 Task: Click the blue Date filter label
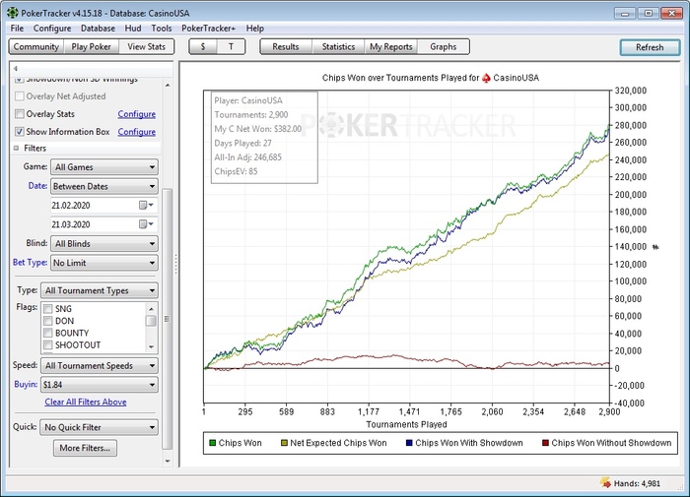point(37,186)
